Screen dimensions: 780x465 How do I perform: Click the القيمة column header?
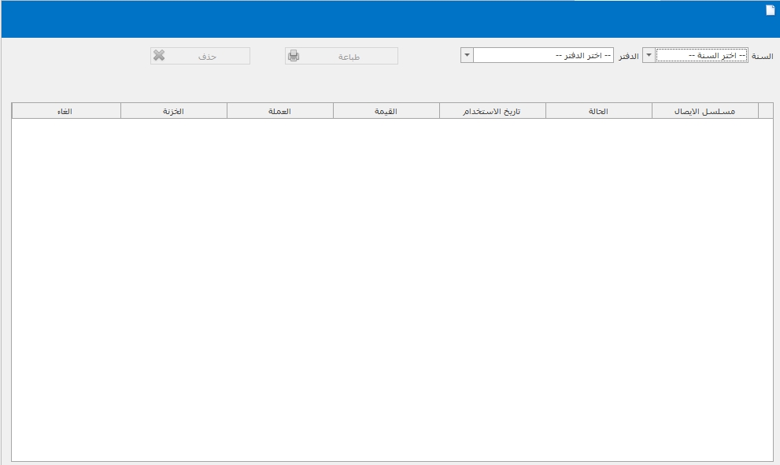point(386,111)
